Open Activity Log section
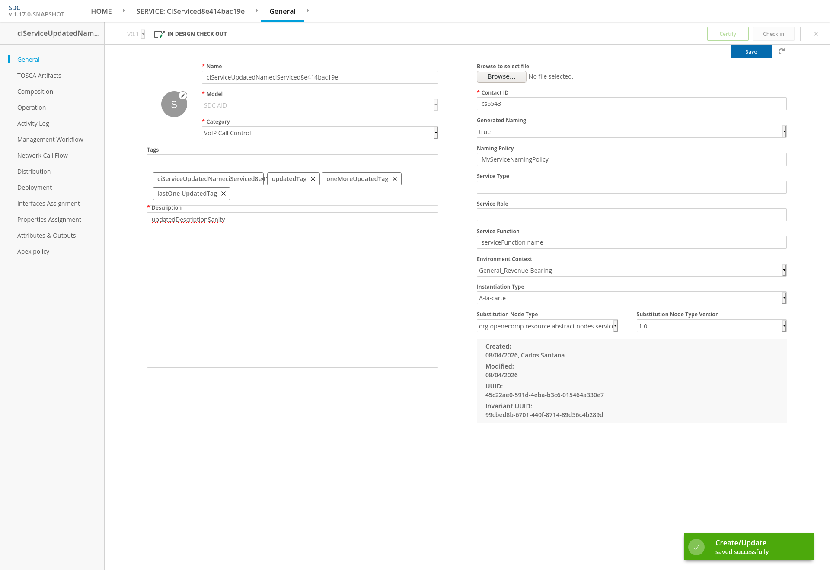830x570 pixels. [x=33, y=124]
